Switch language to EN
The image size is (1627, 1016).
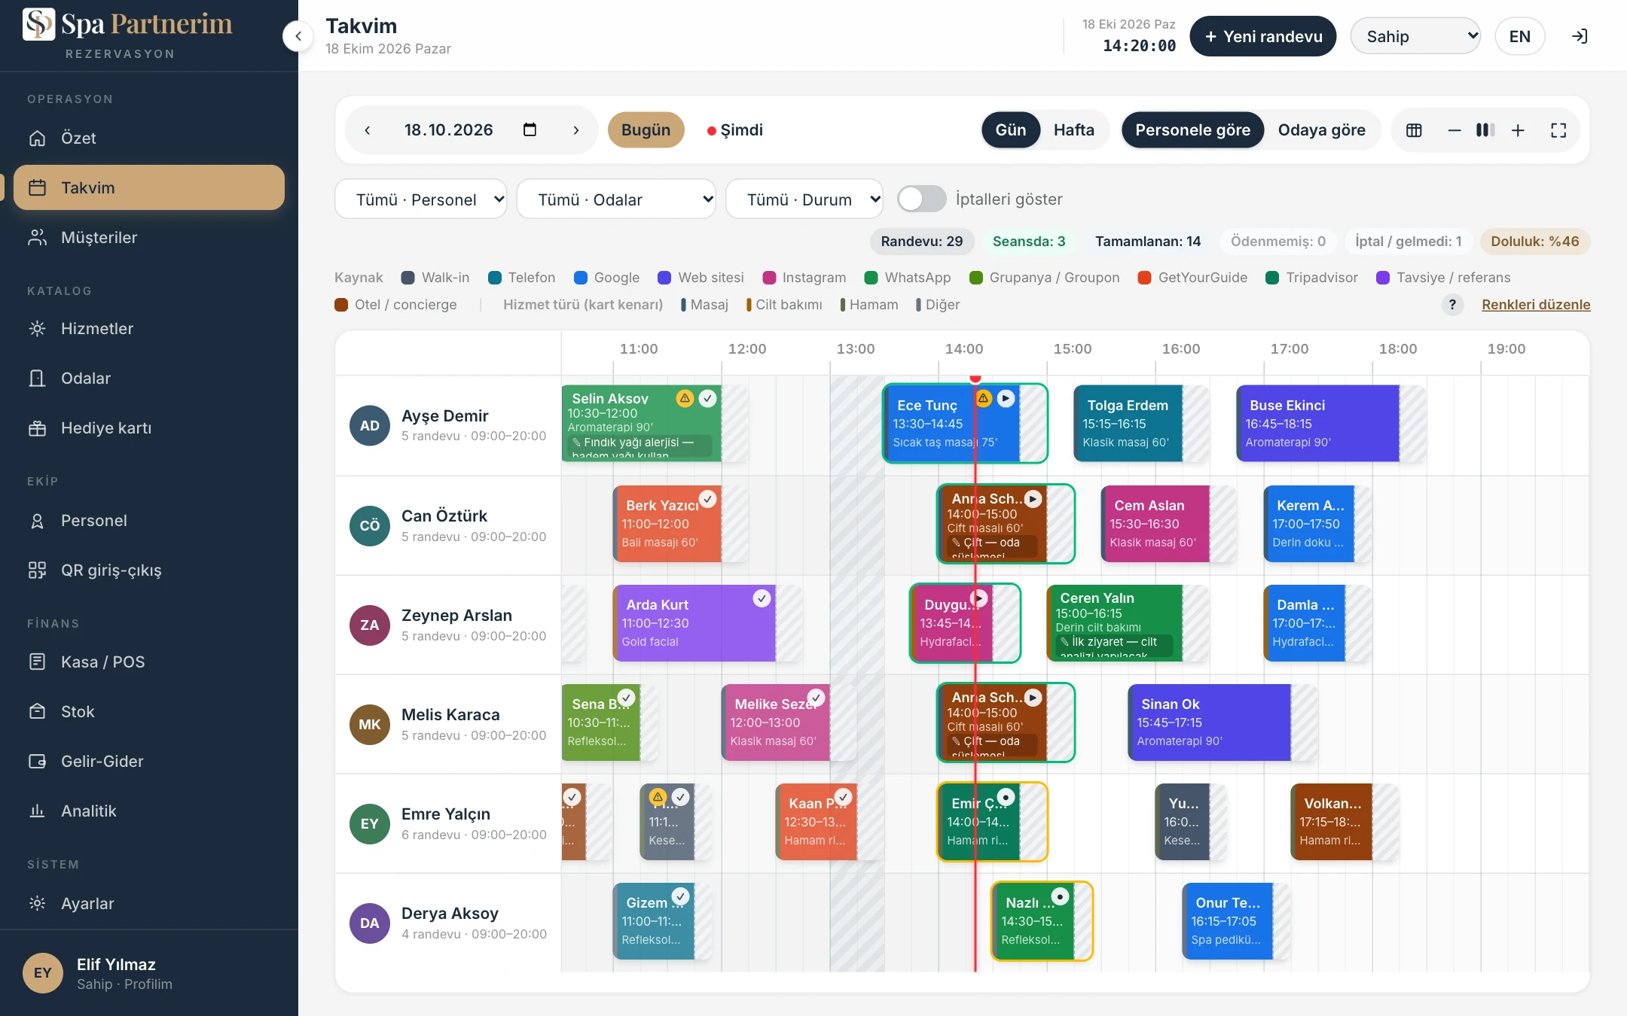click(1519, 36)
